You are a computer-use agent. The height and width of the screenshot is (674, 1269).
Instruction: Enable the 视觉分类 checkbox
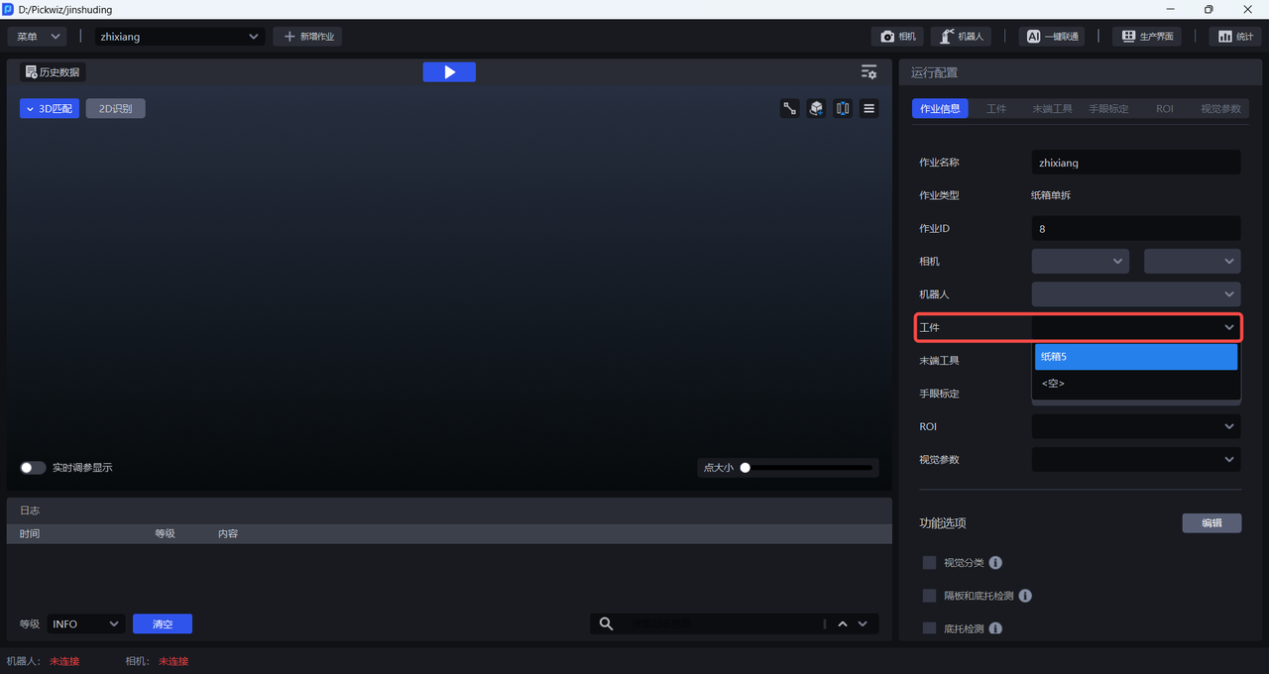pos(929,563)
